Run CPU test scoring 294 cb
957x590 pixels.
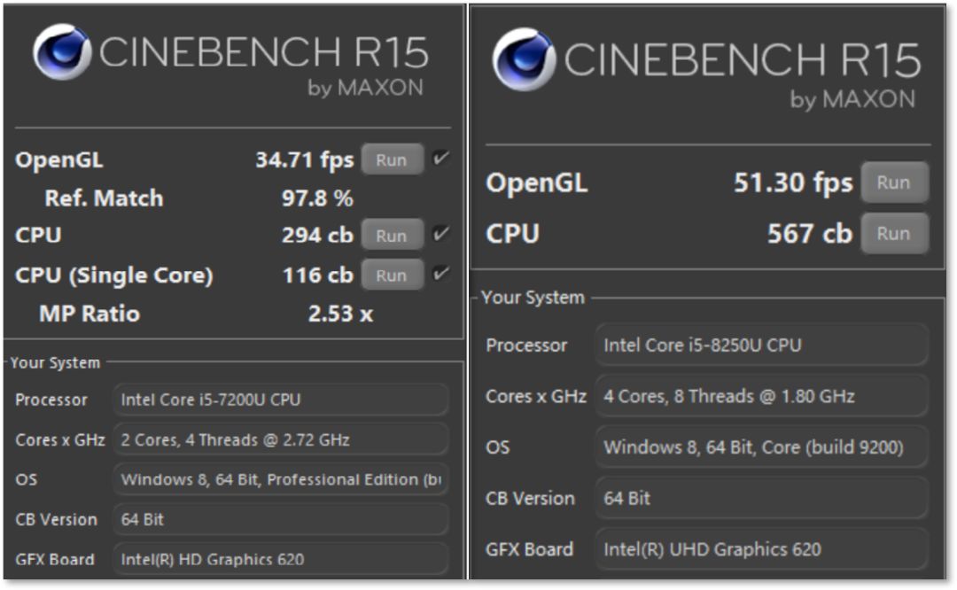(392, 236)
